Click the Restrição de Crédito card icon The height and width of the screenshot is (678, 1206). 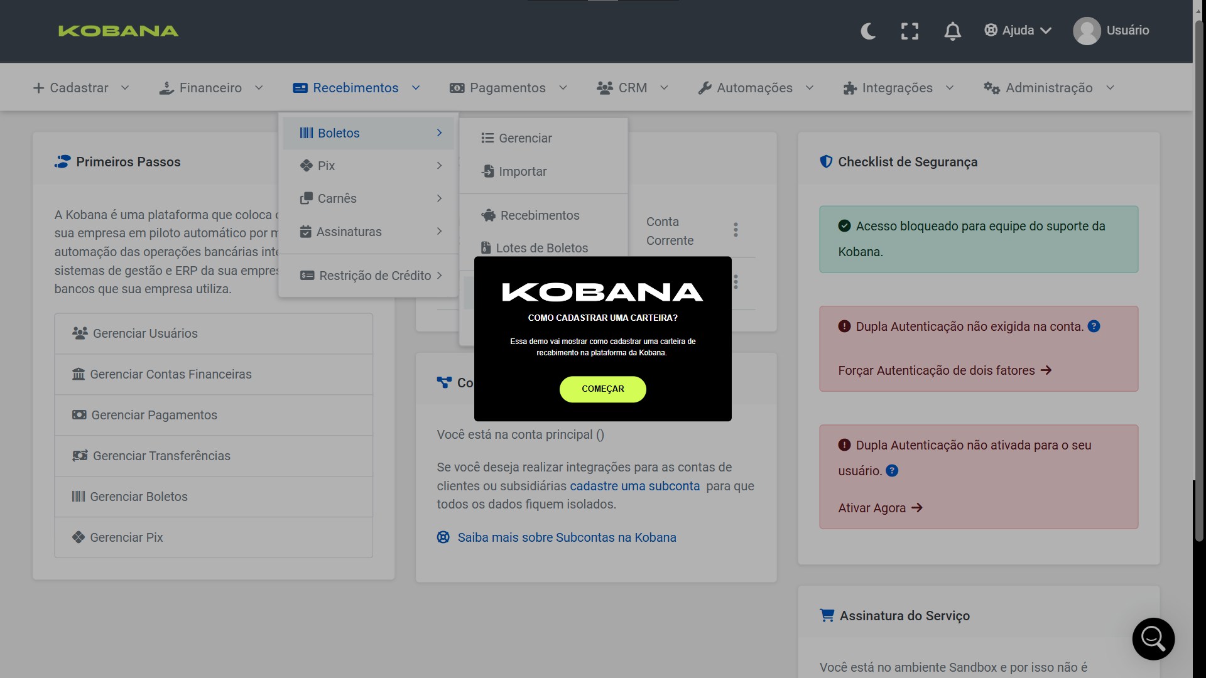coord(307,276)
